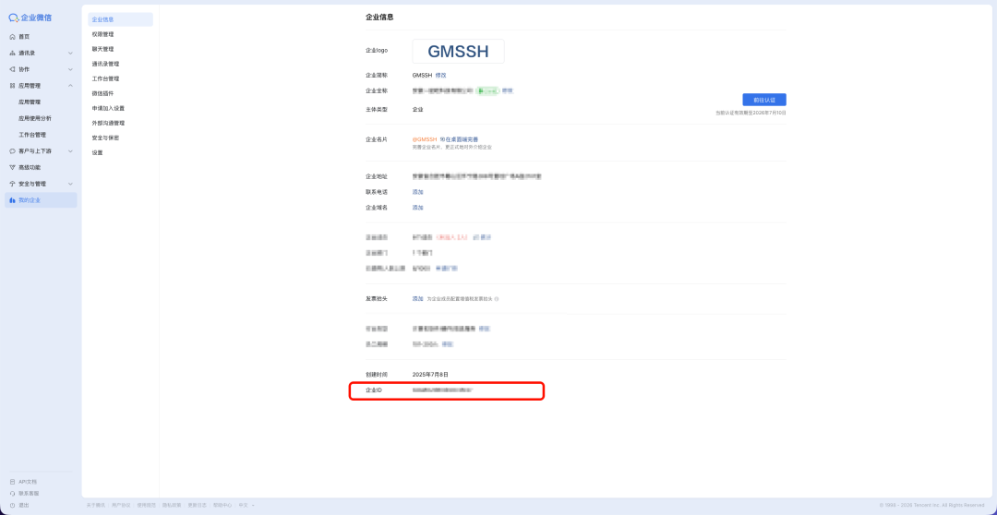Expand the 客户与上下游 section chevron
This screenshot has height=515, width=997.
[x=70, y=151]
